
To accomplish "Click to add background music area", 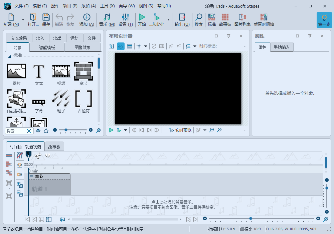I will pyautogui.click(x=173, y=205).
